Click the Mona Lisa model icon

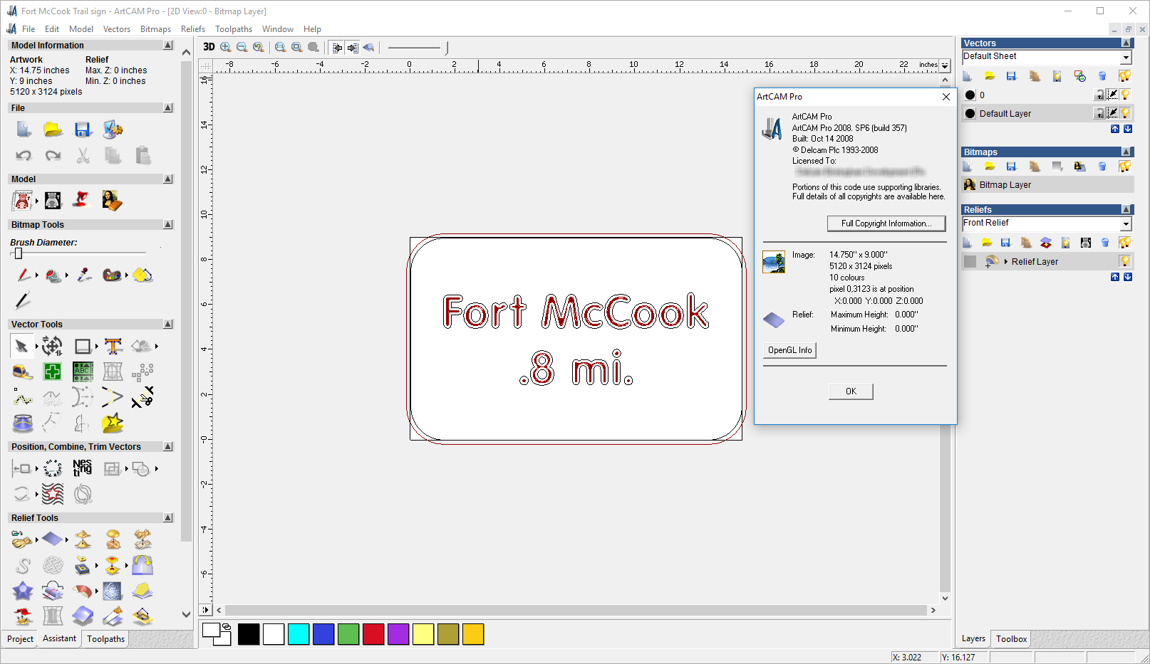pos(112,201)
